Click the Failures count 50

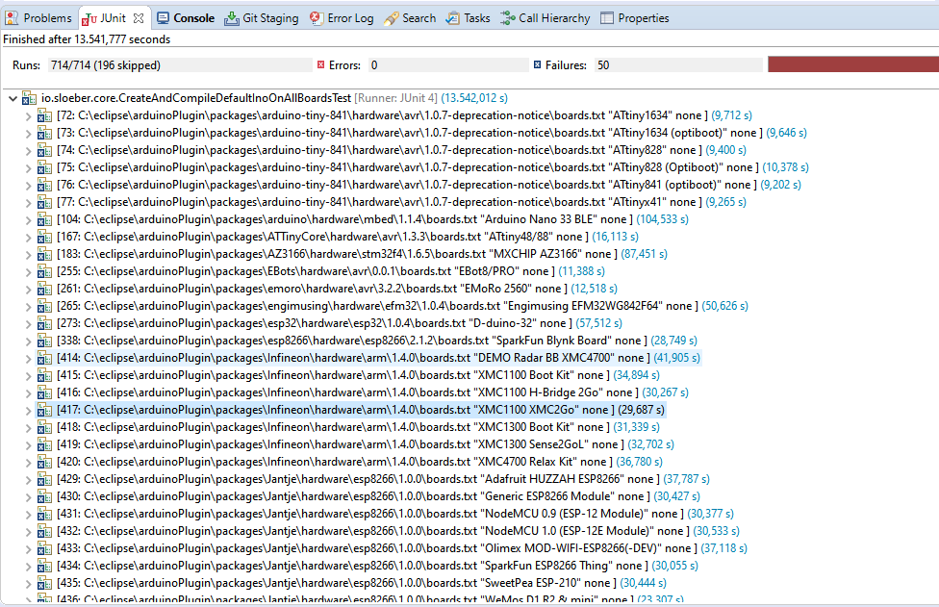tap(678, 65)
